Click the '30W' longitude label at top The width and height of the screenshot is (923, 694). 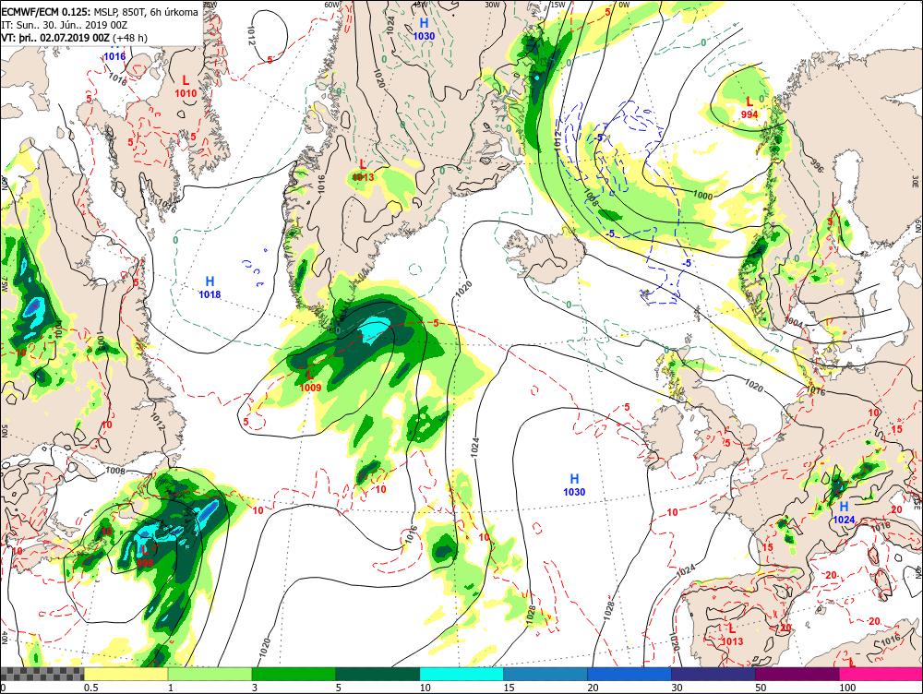click(492, 5)
